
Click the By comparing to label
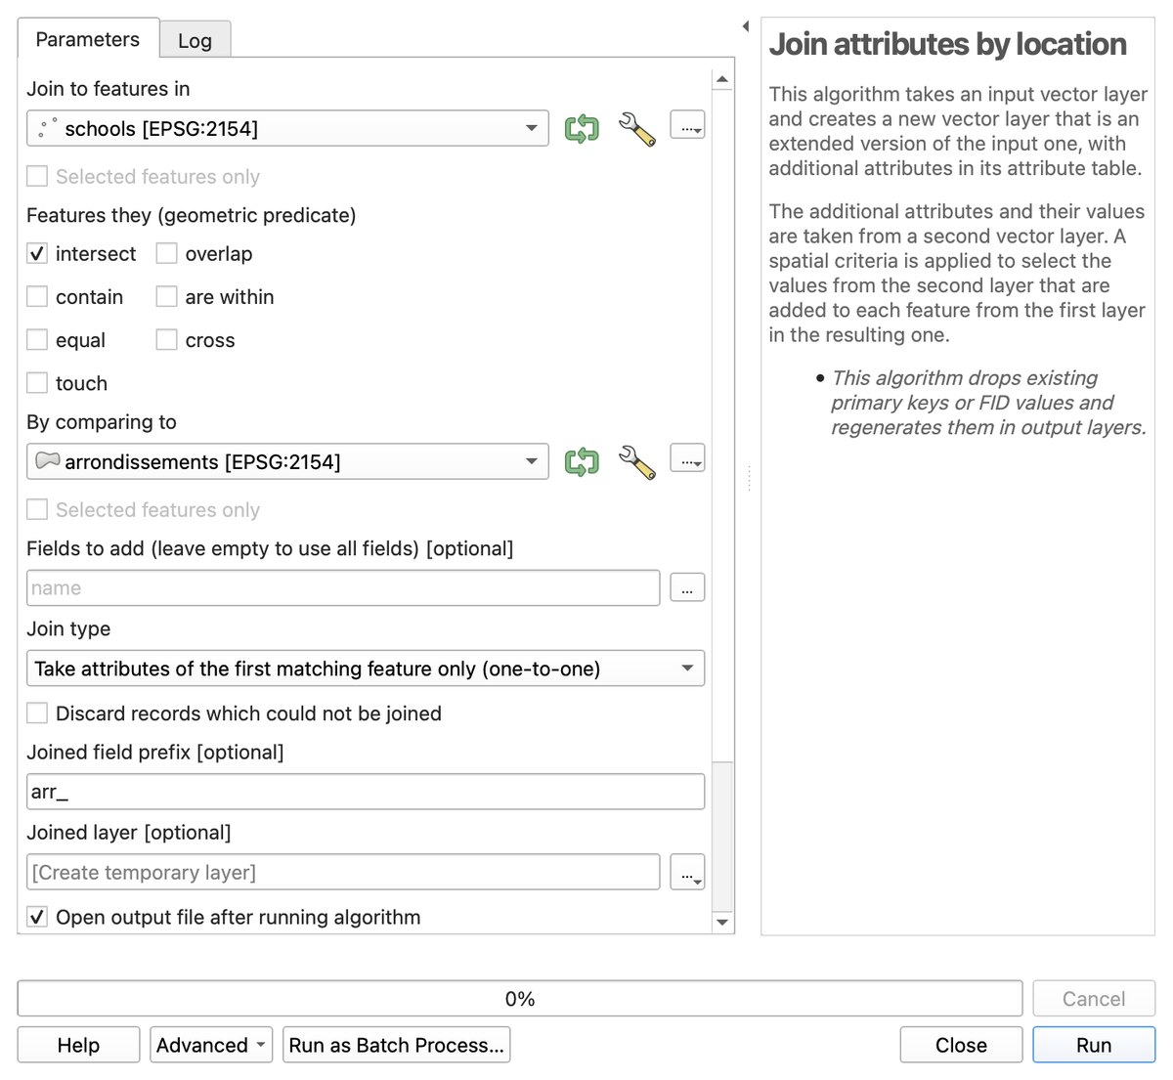coord(102,422)
